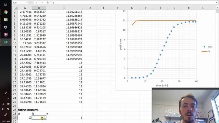Open the network status tray icon

3,104
